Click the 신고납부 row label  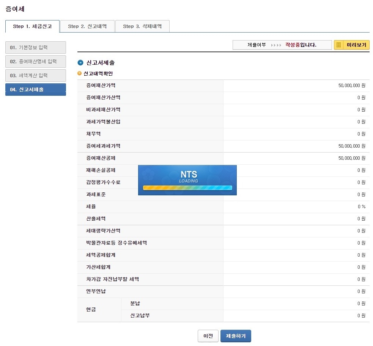(140, 315)
